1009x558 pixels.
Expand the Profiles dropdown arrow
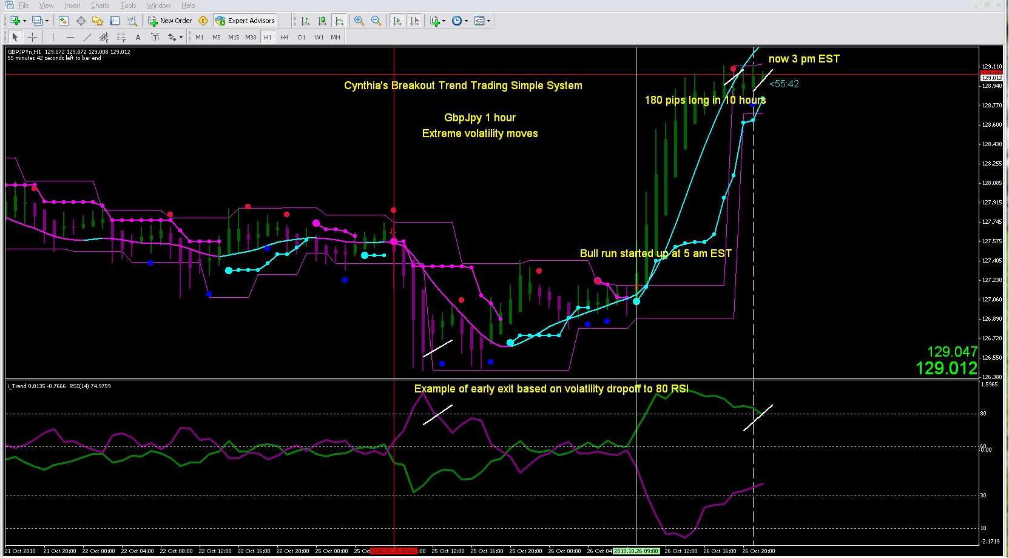pos(47,21)
